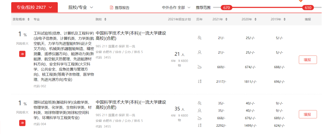Click the lowest rank icon, first row
The image size is (329, 134).
point(200,81)
